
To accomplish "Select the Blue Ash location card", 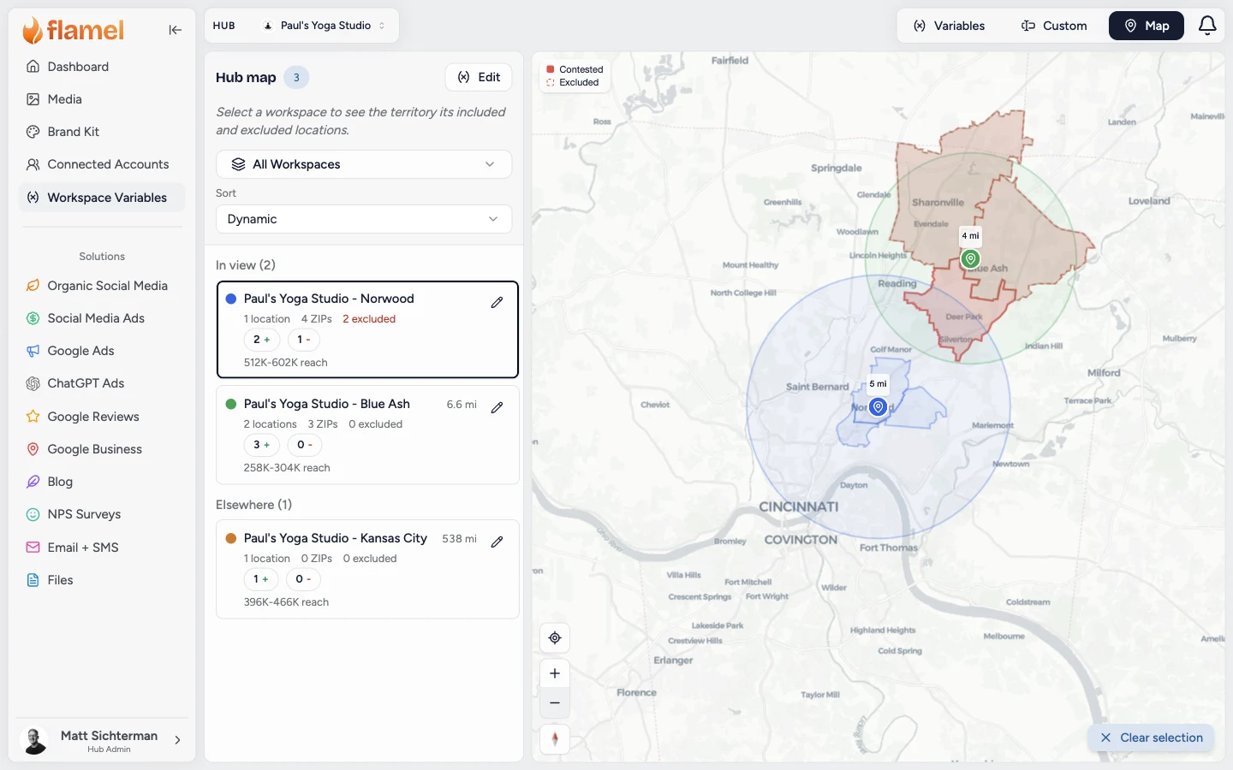I will coord(368,435).
